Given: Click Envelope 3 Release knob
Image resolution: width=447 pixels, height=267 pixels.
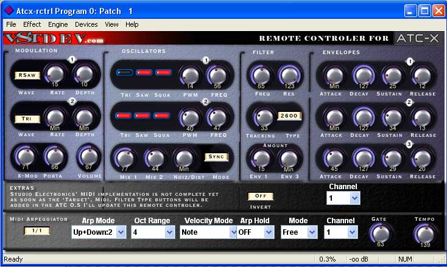Looking at the screenshot, I should click(422, 158).
